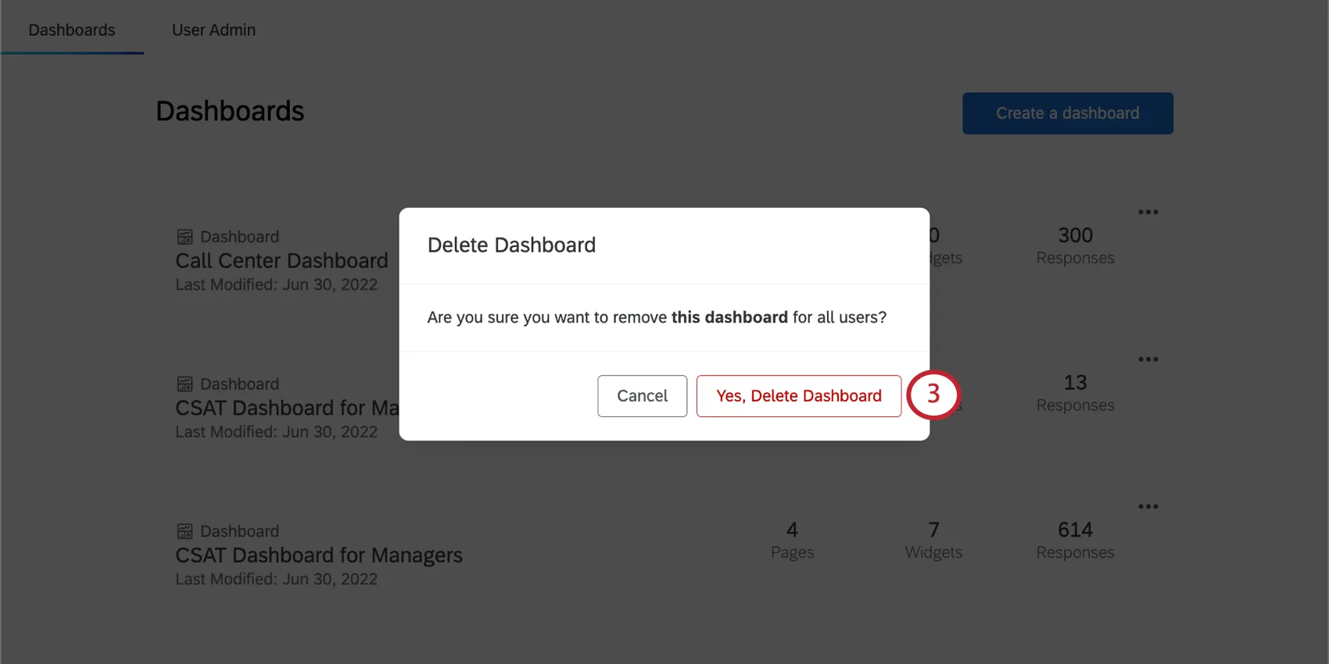Viewport: 1329px width, 664px height.
Task: Click the 7 Widgets count
Action: (x=933, y=539)
